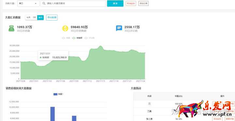
Task: Click the blue 搜索 button
Action: point(115,4)
